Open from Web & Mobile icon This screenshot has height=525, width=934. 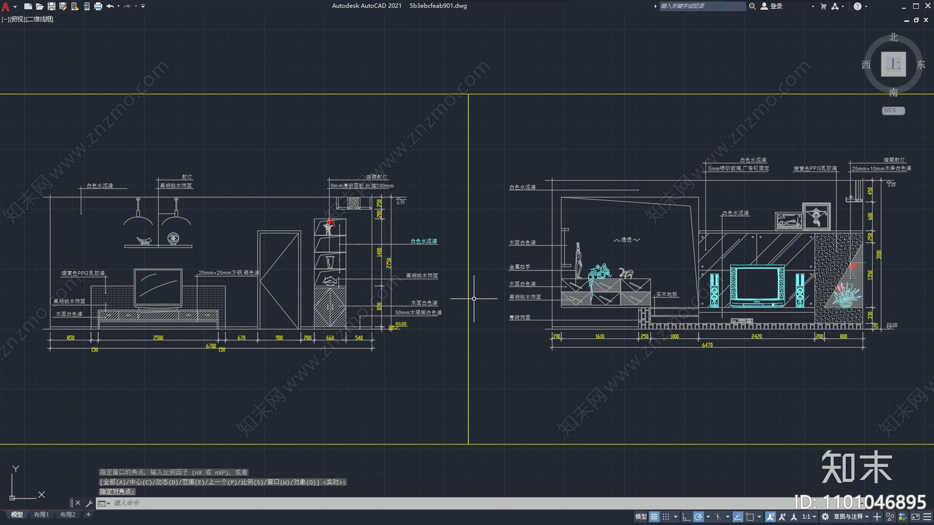[x=75, y=6]
